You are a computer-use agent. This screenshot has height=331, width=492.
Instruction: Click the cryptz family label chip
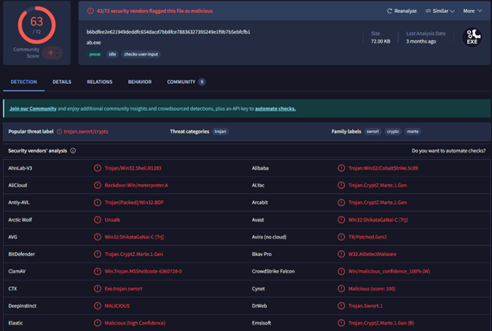point(393,131)
